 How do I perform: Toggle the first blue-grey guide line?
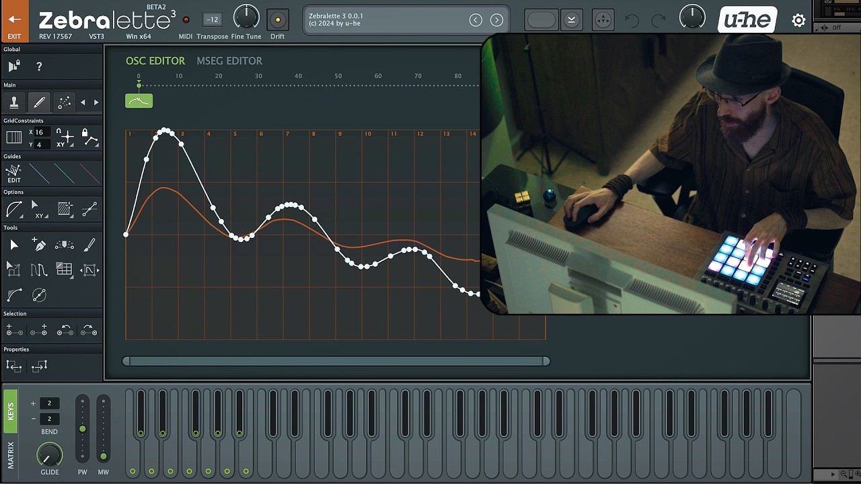[39, 173]
